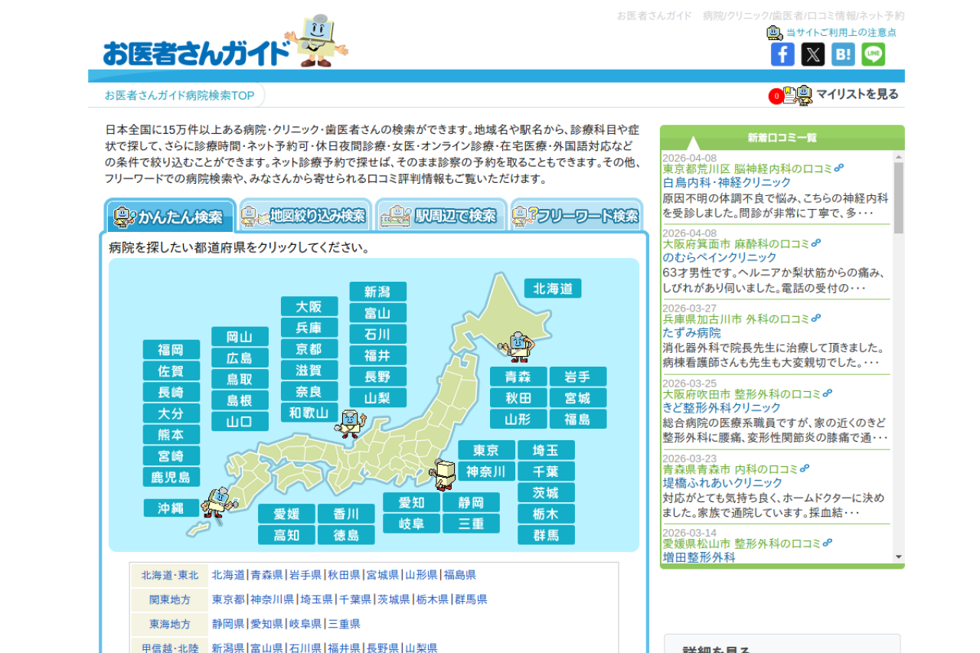
Task: Open お医者さんガイド病院検索TOP breadcrumb
Action: click(x=179, y=96)
